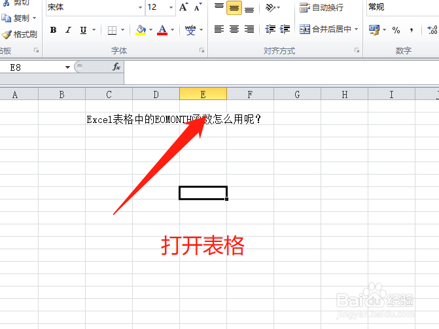Open 常规 number format dropdown

pos(402,8)
